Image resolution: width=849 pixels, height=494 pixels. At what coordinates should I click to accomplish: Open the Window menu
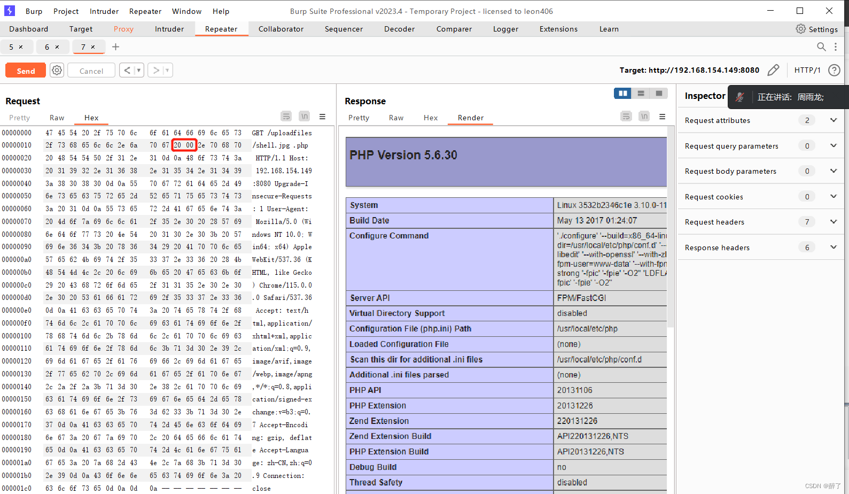click(x=186, y=11)
